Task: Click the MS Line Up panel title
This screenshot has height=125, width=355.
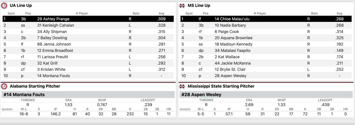Action: pos(199,5)
